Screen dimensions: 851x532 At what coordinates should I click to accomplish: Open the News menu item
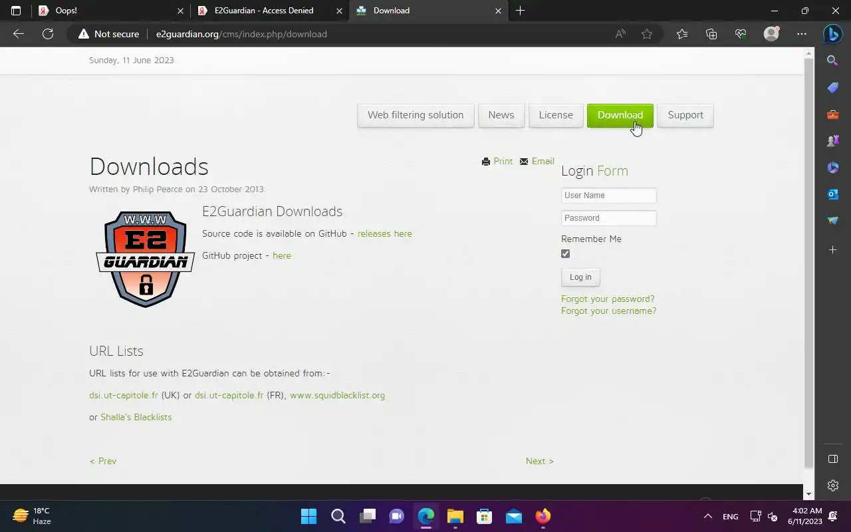click(x=501, y=115)
